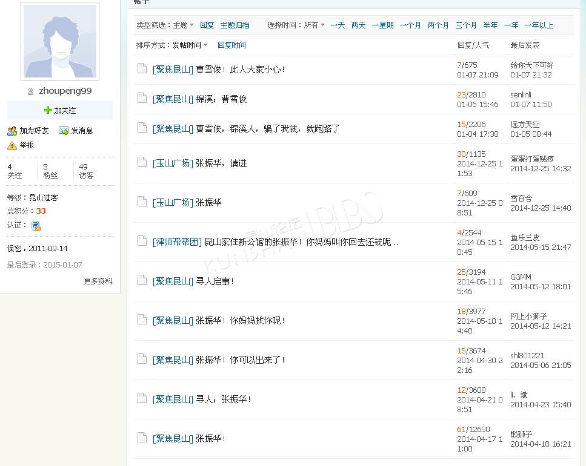
Task: Click the user avatar profile picture
Action: 60,41
